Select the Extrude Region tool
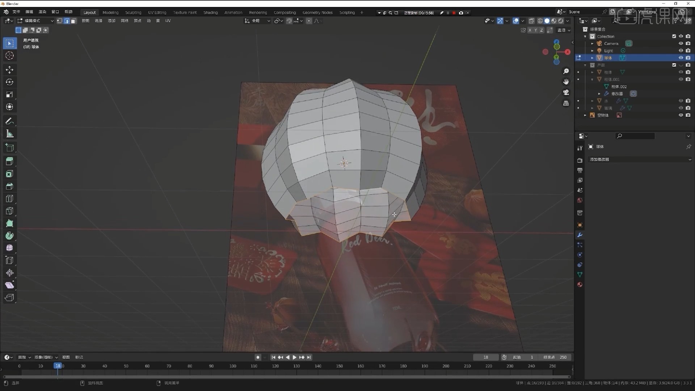This screenshot has width=695, height=391. point(10,161)
